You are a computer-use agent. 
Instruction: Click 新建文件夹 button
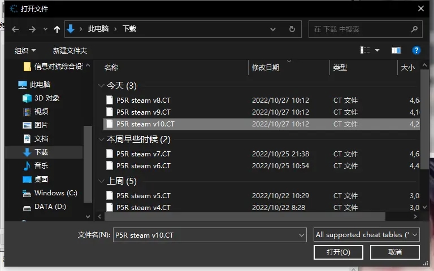[x=70, y=51]
